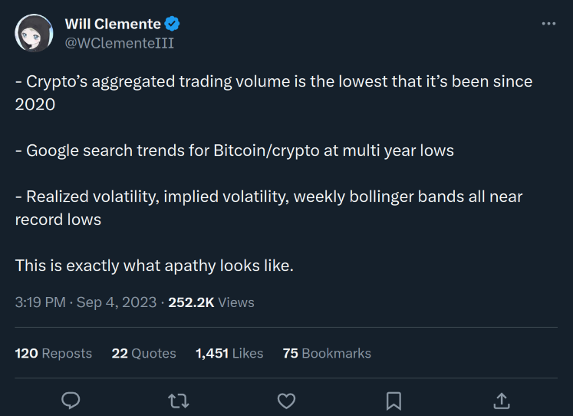Open Will Clemente's profile avatar
Viewport: 573px width, 416px height.
pos(34,34)
